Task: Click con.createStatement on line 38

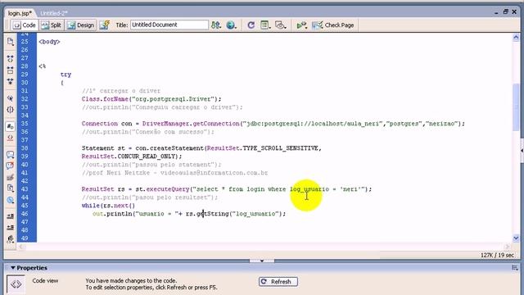Action: point(170,148)
